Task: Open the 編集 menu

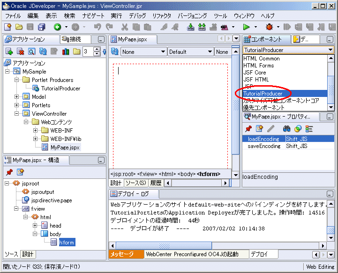Action: [33, 16]
